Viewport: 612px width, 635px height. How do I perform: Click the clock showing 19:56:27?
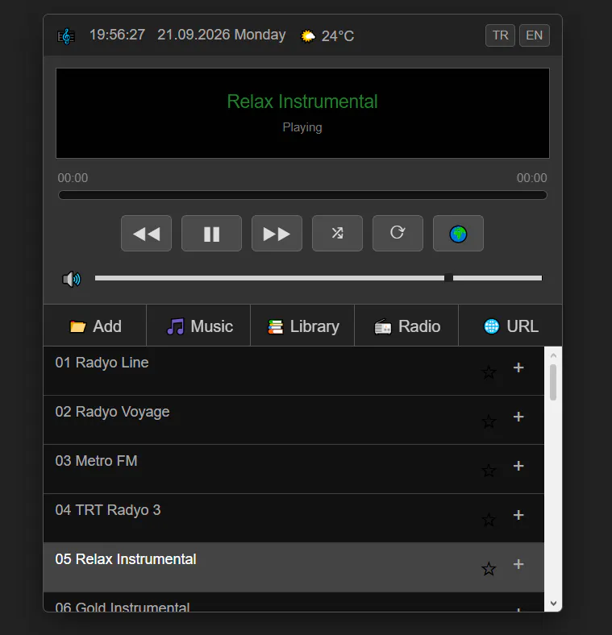pos(117,35)
